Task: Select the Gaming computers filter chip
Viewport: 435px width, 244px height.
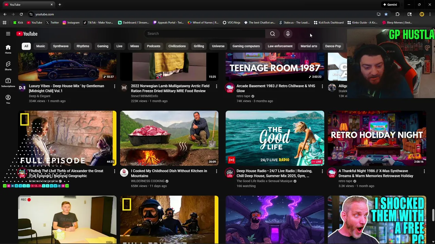Action: [246, 46]
